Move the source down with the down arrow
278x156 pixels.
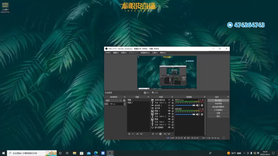pyautogui.click(x=169, y=134)
